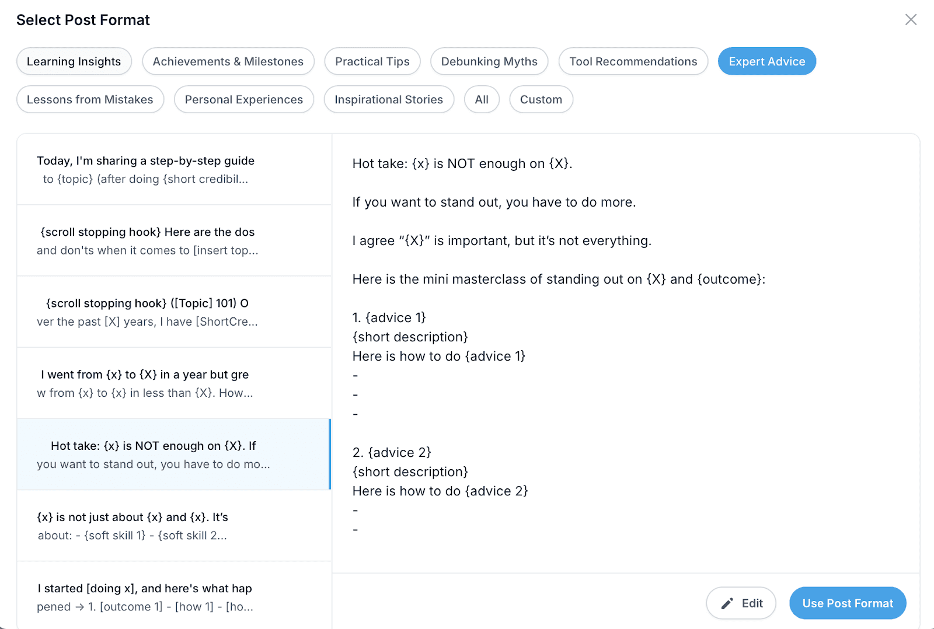Open the Custom format category
The image size is (934, 629).
pyautogui.click(x=541, y=99)
